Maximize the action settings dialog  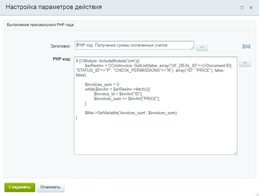(x=242, y=8)
